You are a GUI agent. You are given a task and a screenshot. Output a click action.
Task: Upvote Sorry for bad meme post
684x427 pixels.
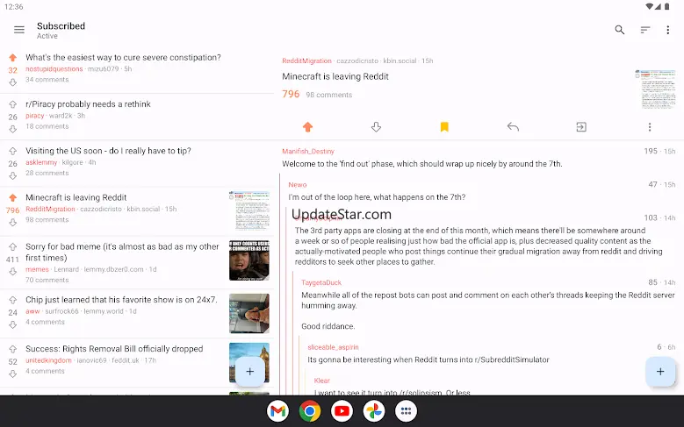coord(12,246)
